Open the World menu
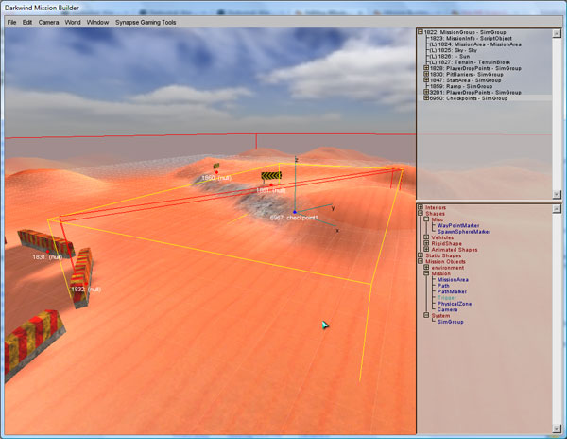This screenshot has width=567, height=439. coord(73,20)
